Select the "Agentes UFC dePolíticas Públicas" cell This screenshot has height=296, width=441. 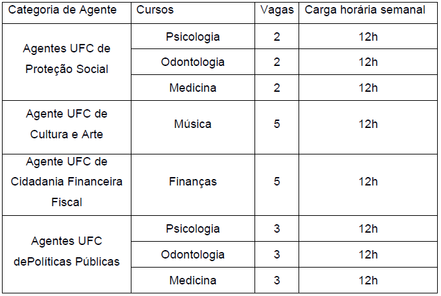pos(67,251)
